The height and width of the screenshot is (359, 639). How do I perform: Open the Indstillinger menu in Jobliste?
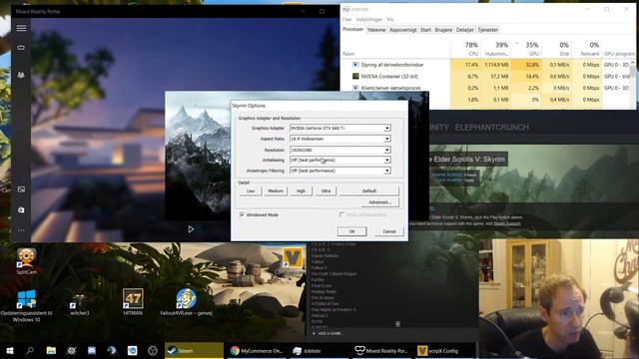coord(369,20)
